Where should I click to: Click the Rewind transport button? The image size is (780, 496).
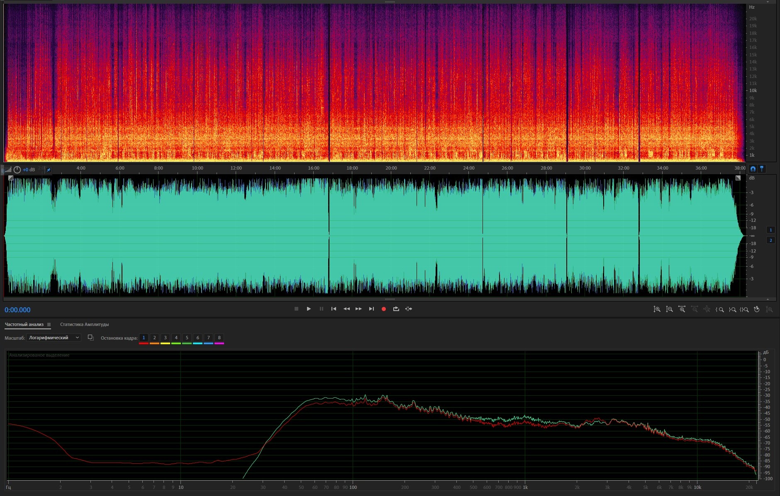(x=346, y=309)
